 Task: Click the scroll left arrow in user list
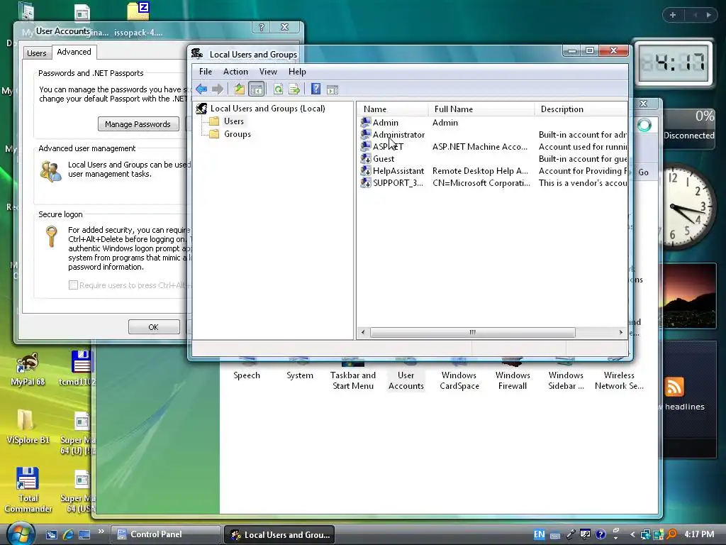pos(362,332)
